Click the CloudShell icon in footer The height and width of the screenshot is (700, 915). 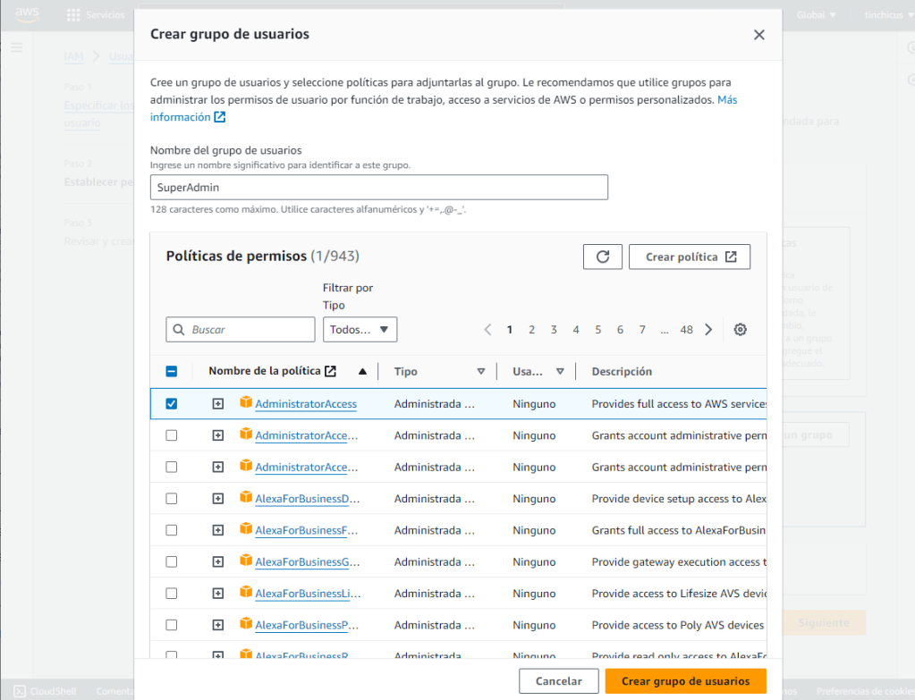pyautogui.click(x=18, y=691)
